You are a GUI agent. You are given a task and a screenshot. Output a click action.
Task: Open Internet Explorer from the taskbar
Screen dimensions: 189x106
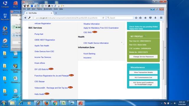(x=21, y=103)
